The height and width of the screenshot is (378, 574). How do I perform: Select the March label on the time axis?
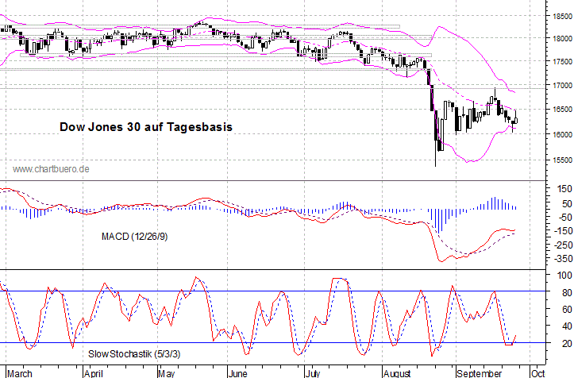[x=19, y=373]
